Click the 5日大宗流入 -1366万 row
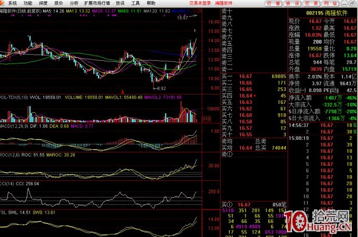 pyautogui.click(x=323, y=118)
